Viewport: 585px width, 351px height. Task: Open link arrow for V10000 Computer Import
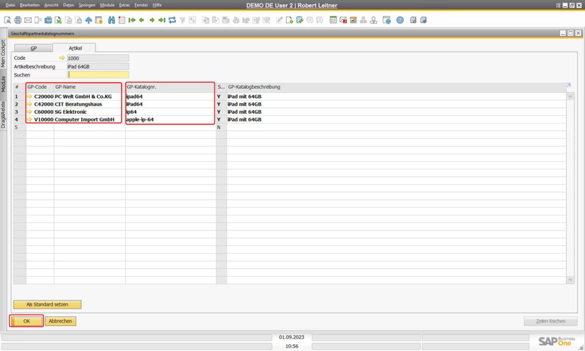(30, 119)
